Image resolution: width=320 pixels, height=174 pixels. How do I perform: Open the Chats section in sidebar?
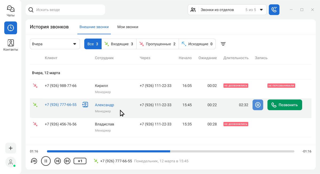click(11, 11)
